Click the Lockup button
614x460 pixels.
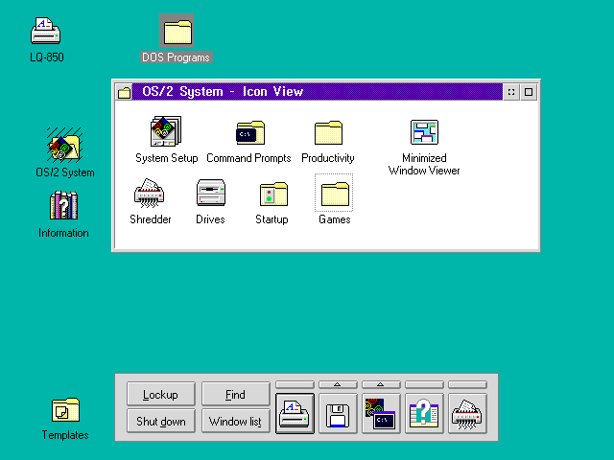160,394
